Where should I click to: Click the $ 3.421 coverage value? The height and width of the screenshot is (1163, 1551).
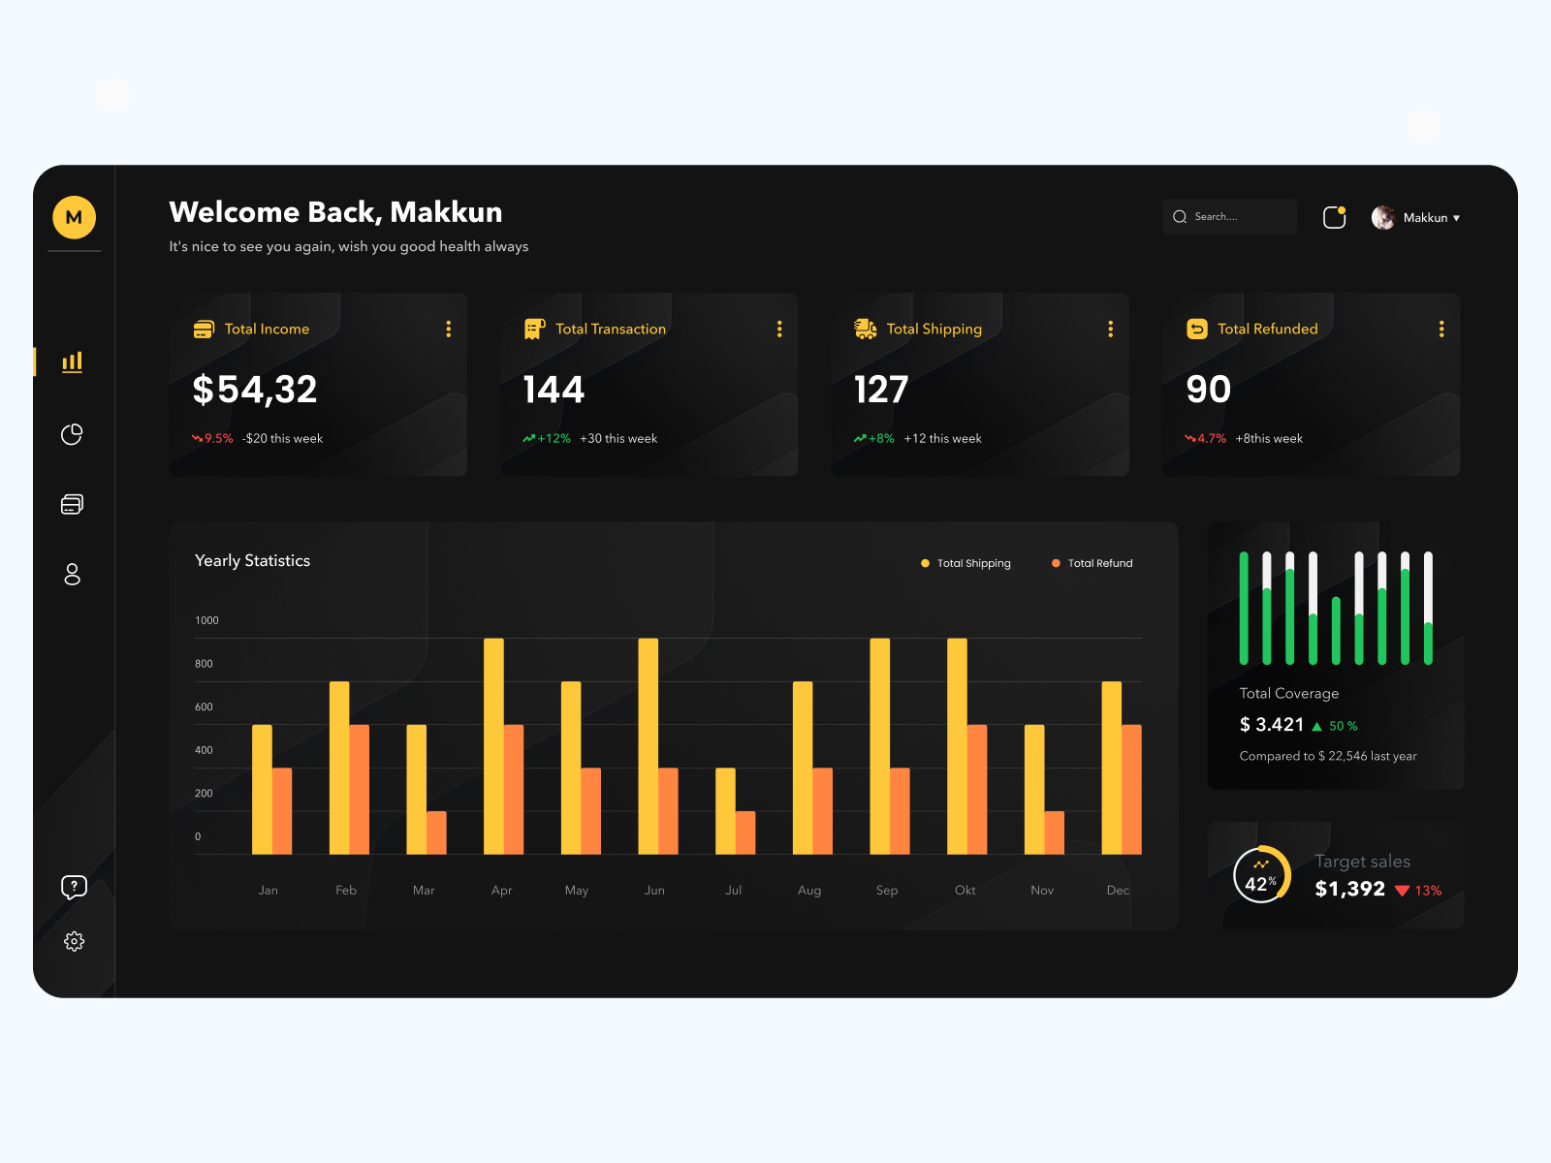coord(1272,725)
